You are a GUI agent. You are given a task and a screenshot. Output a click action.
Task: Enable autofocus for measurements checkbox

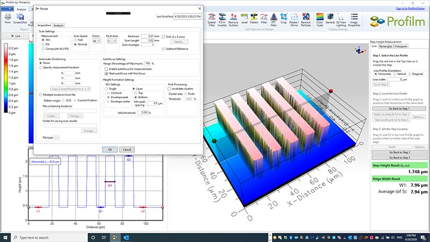pyautogui.click(x=106, y=69)
